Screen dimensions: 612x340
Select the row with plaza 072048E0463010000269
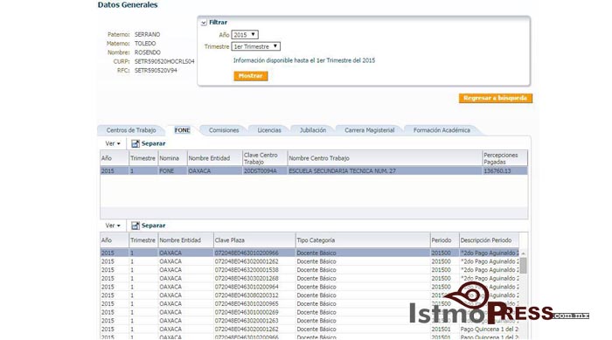tap(309, 312)
